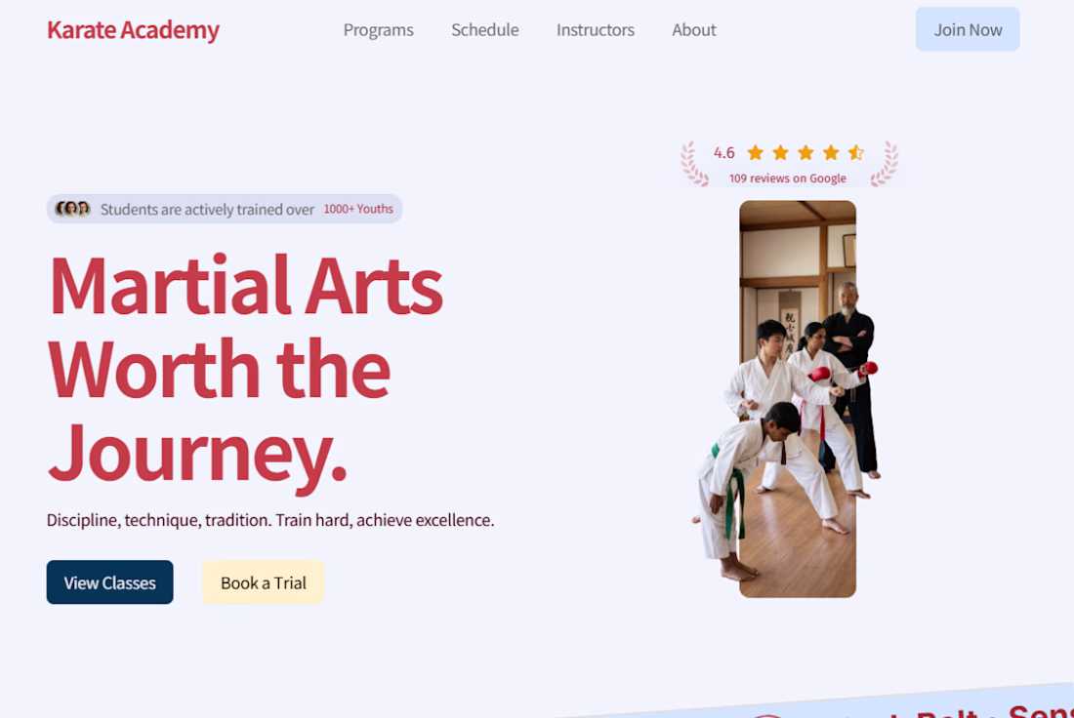The image size is (1074, 718).
Task: Click the third gold star
Action: [x=805, y=152]
